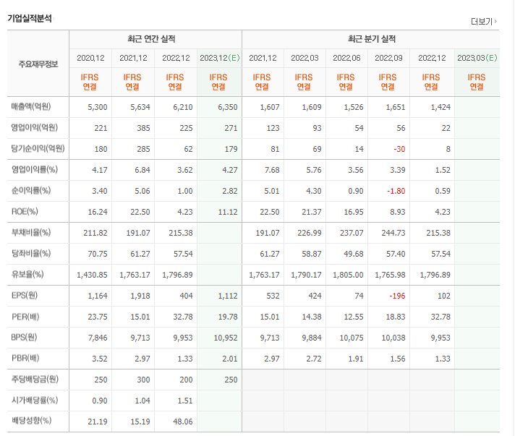
Task: Click the EPS(원) row label
Action: (x=25, y=296)
